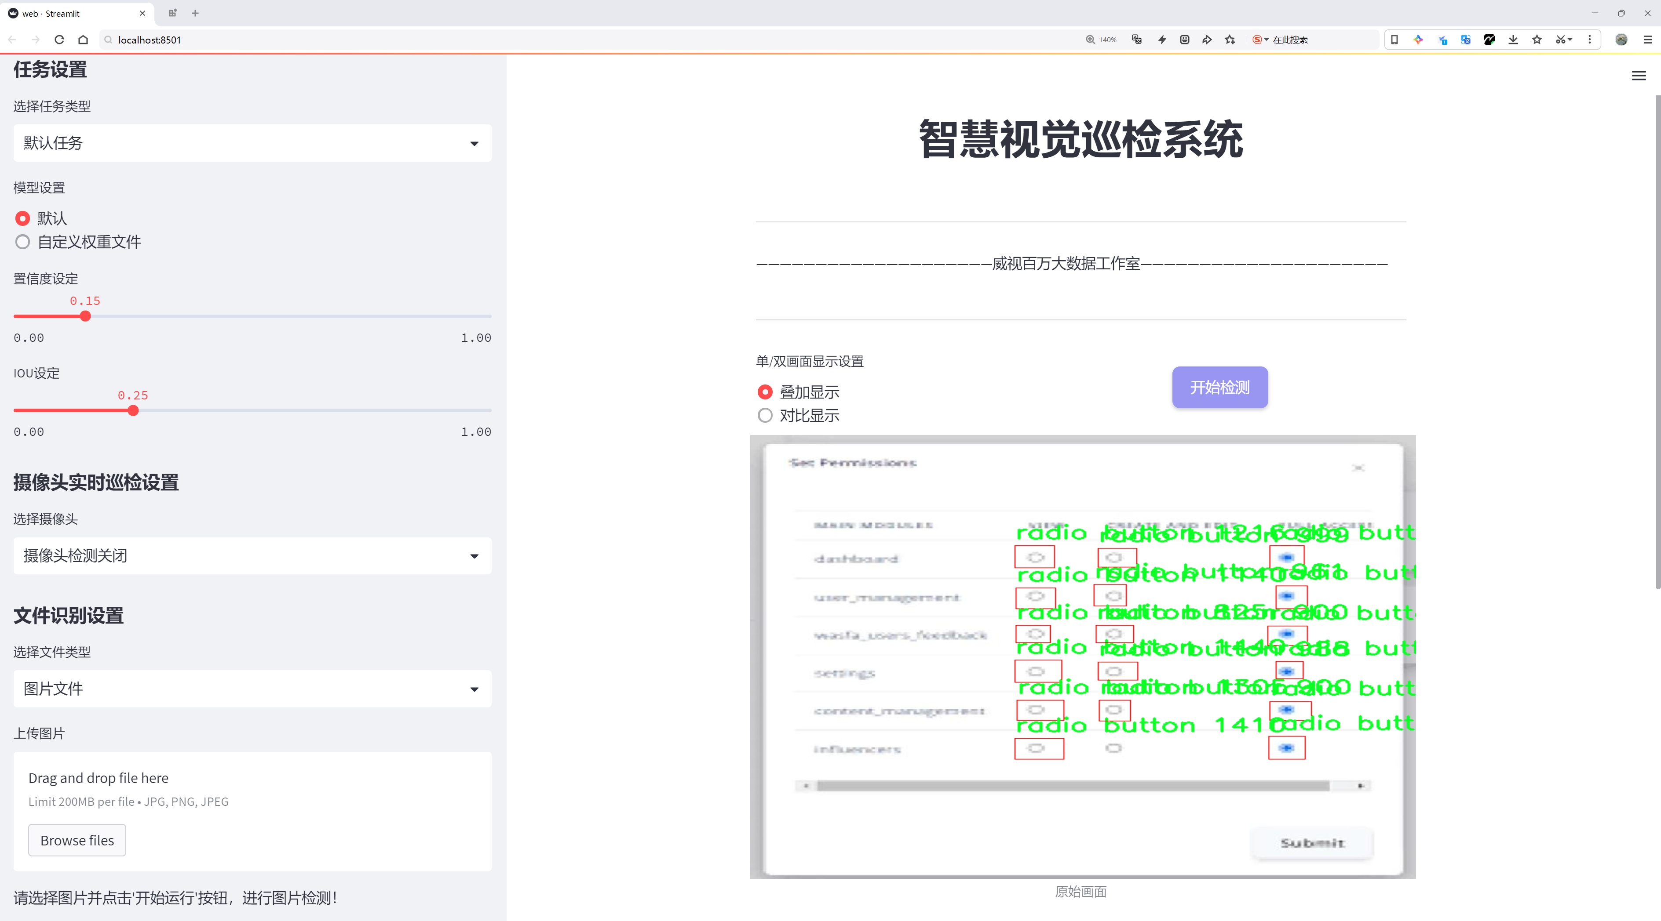Open the 摄像头检测关闭 camera dropdown
Image resolution: width=1661 pixels, height=921 pixels.
tap(252, 556)
